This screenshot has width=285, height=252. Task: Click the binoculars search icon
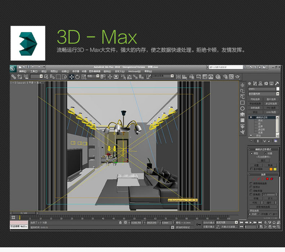[x=245, y=67]
